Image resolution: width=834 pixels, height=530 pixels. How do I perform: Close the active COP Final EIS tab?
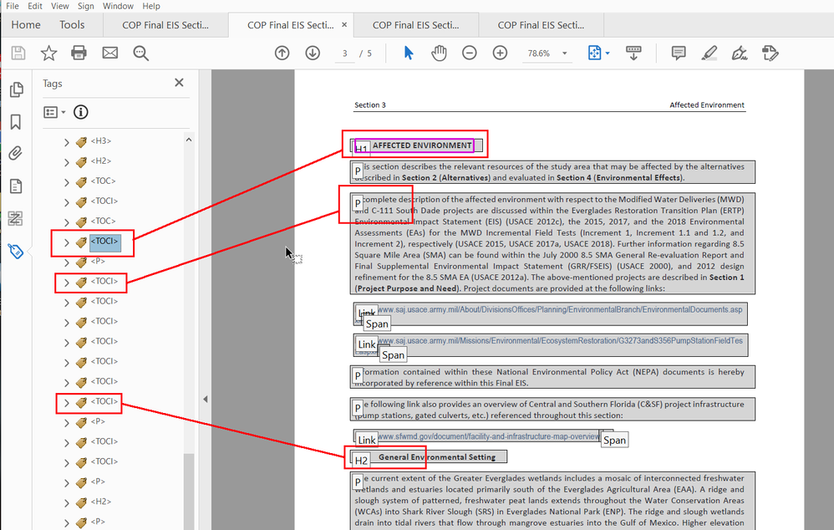(x=344, y=24)
